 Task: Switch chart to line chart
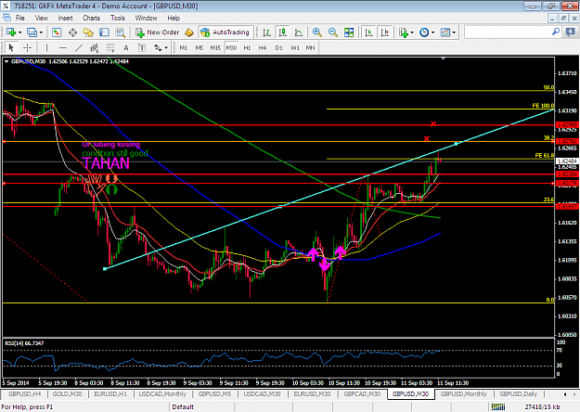coord(299,32)
